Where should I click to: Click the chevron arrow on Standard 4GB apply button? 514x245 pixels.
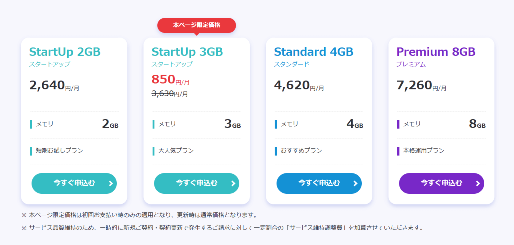(x=356, y=183)
